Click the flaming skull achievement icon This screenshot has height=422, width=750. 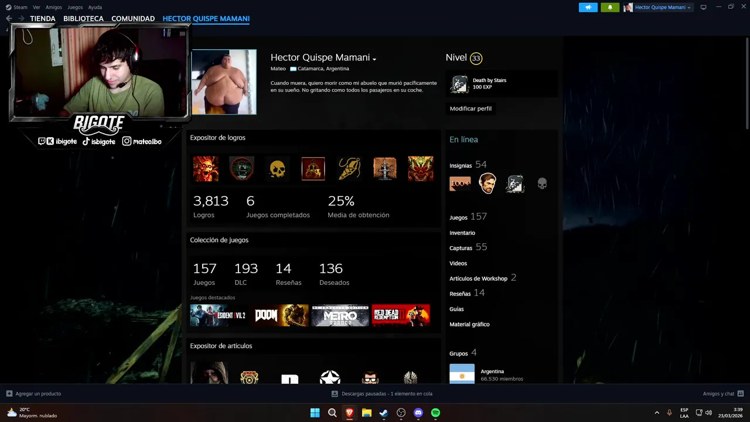(x=206, y=169)
